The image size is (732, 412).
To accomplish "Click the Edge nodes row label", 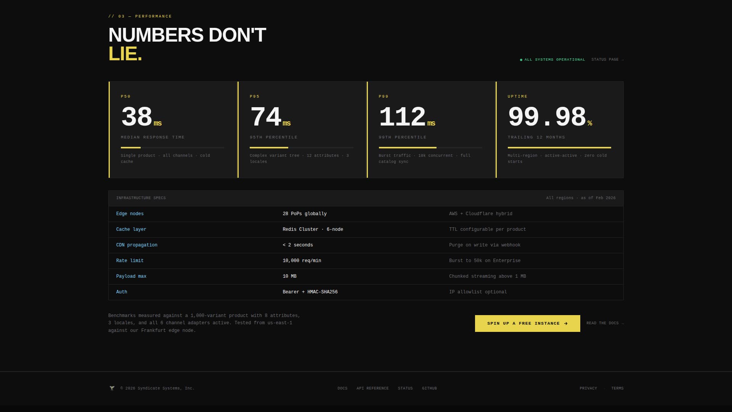I will point(130,214).
